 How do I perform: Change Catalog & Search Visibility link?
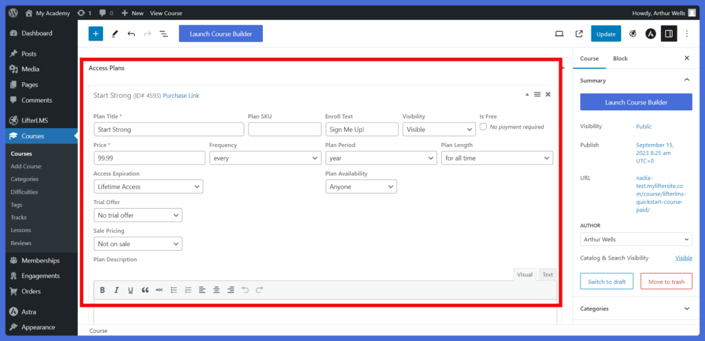(684, 258)
